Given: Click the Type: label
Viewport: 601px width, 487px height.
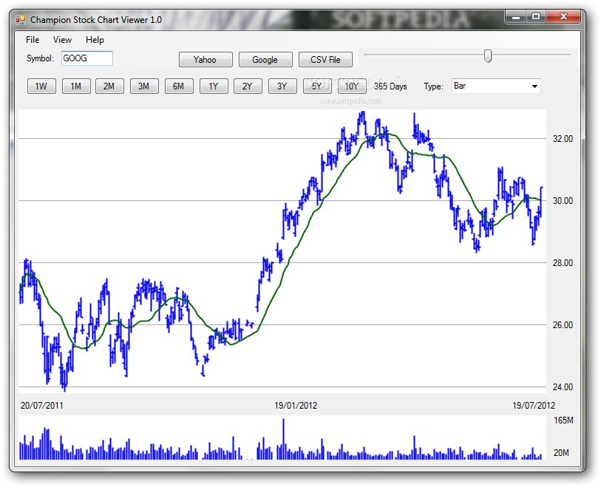Looking at the screenshot, I should 433,86.
